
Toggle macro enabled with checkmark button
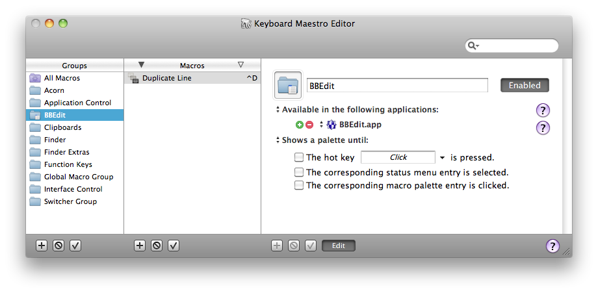pos(174,246)
